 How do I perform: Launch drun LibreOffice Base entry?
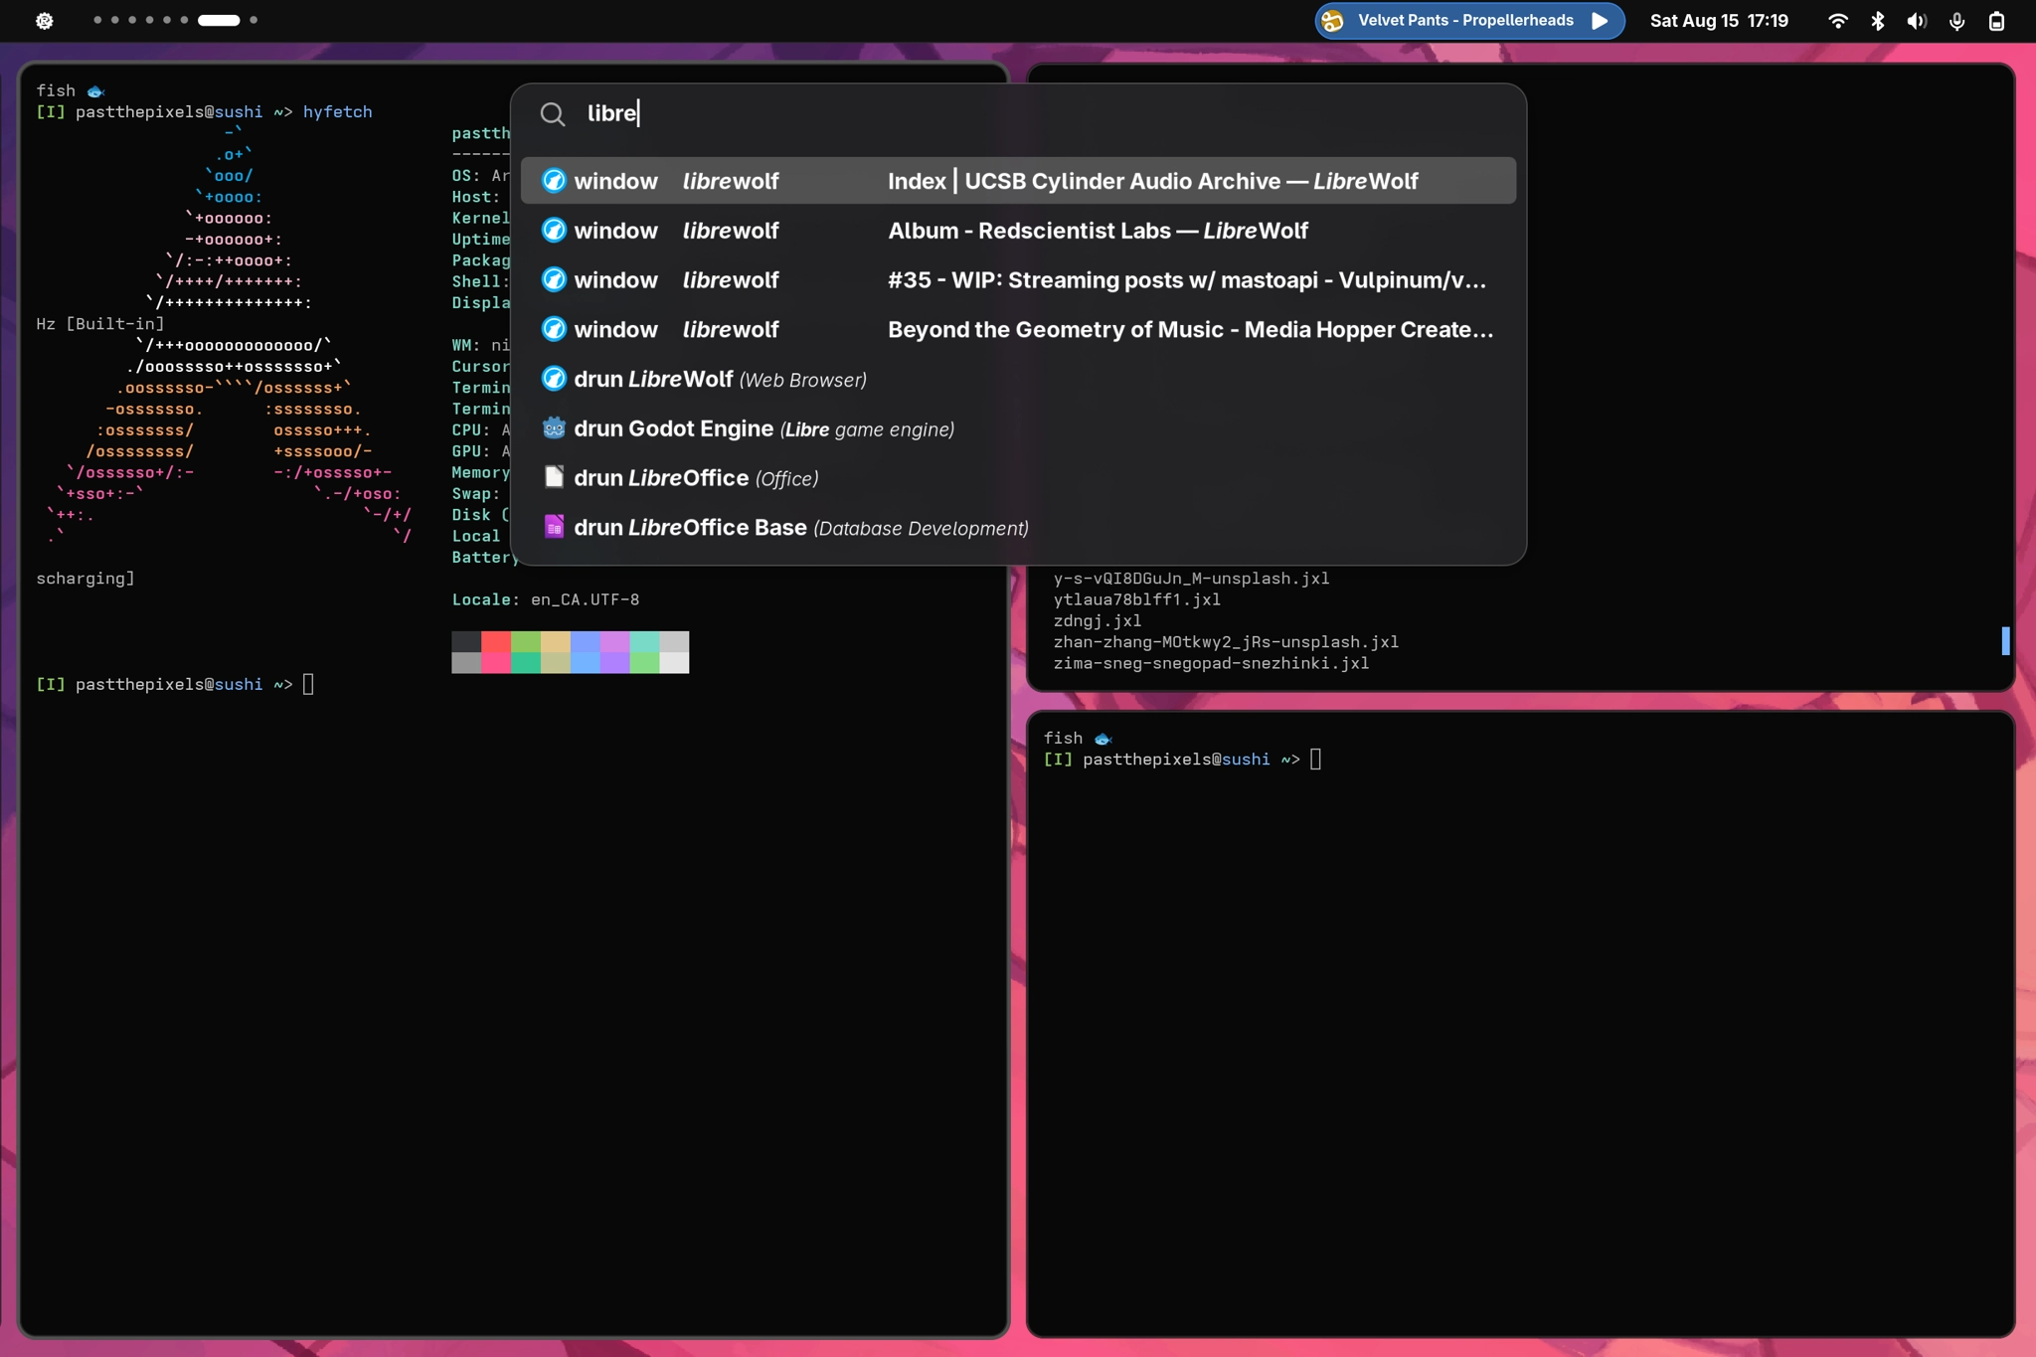pyautogui.click(x=1018, y=528)
